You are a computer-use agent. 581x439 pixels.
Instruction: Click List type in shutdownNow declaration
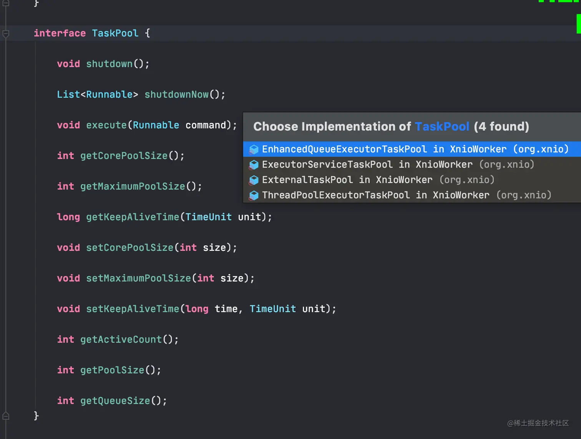(68, 94)
